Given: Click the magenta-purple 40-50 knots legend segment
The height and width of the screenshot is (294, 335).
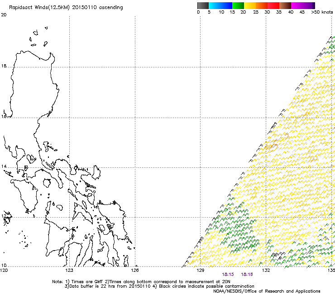Looking at the screenshot, I should (303, 5).
